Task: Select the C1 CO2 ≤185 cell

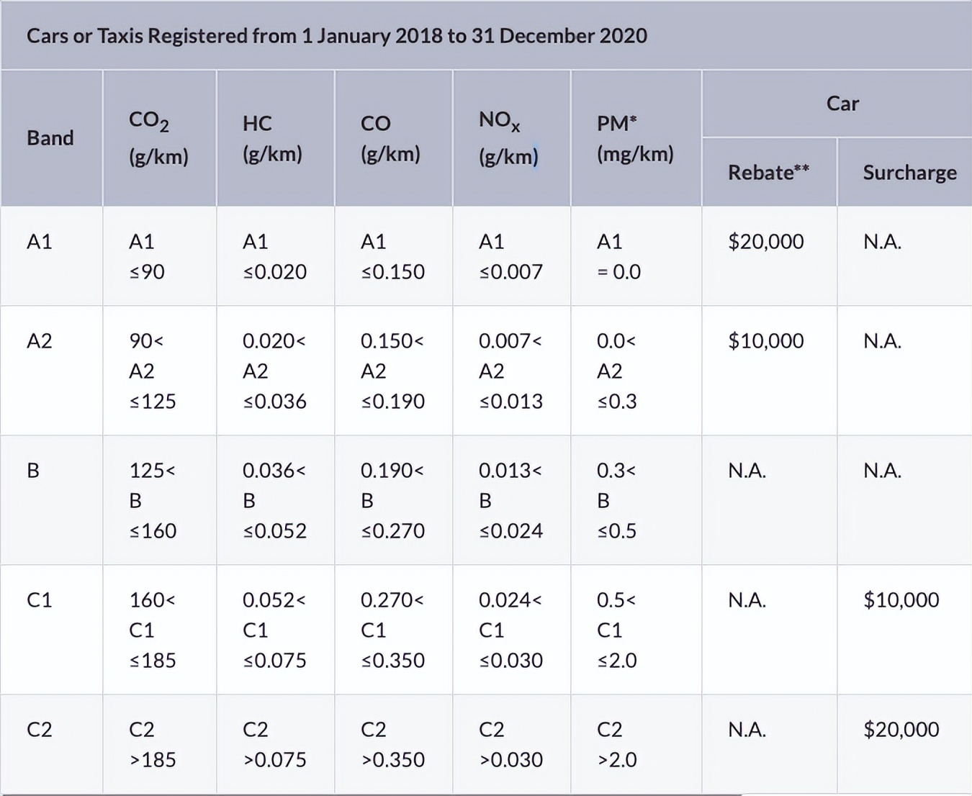Action: point(153,630)
